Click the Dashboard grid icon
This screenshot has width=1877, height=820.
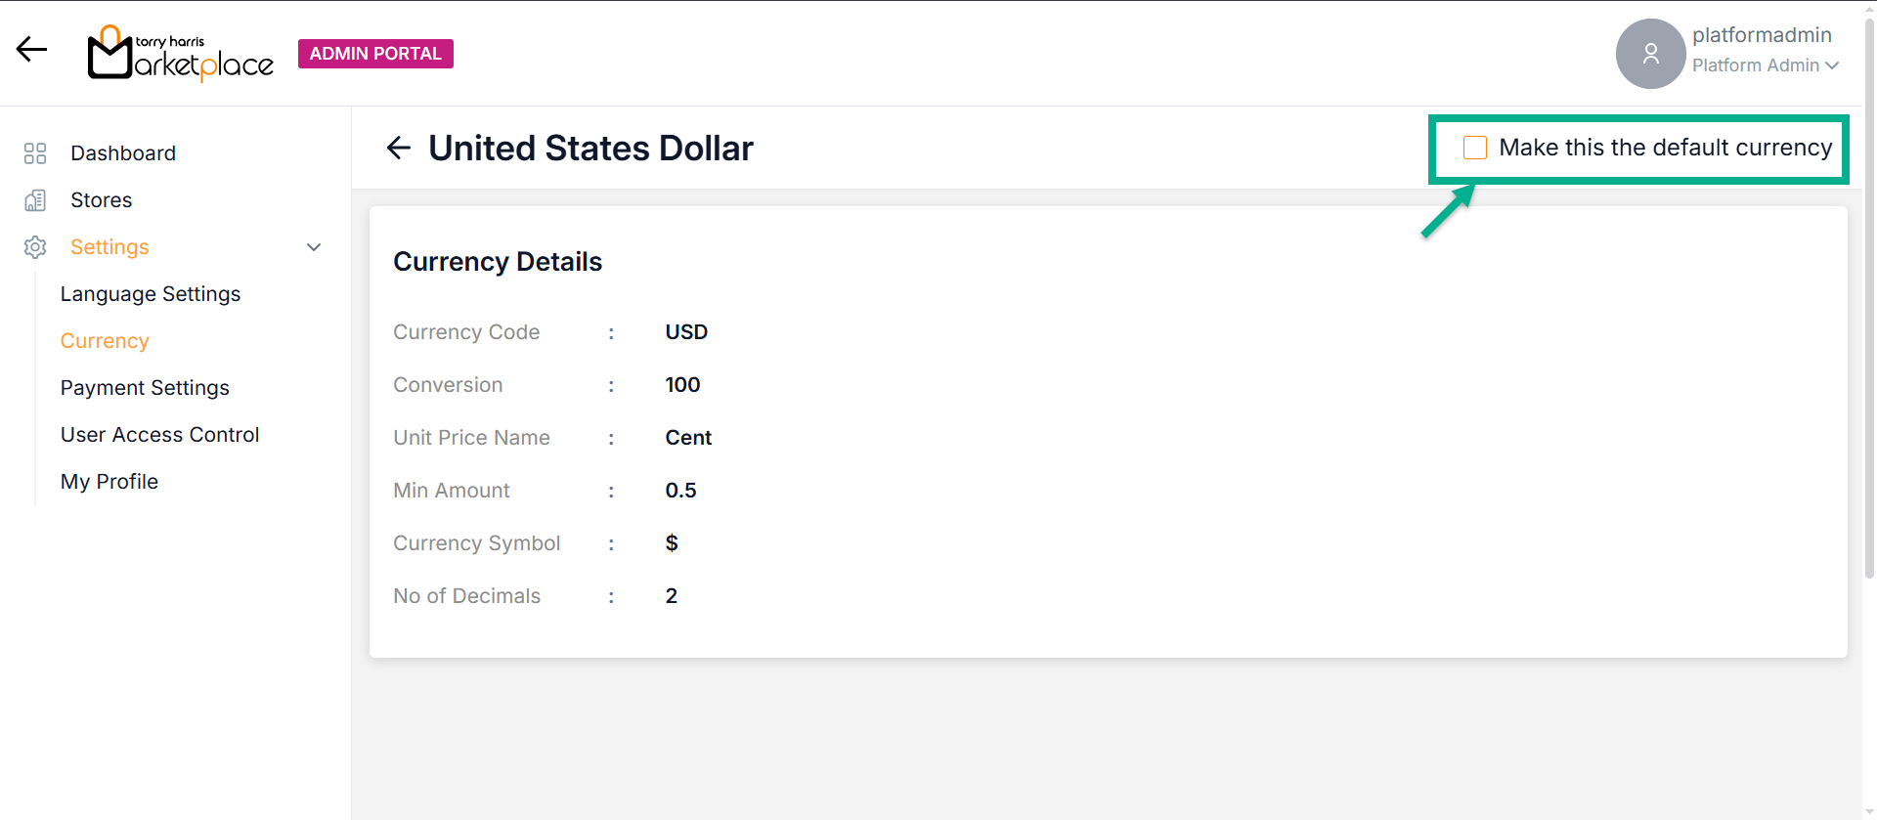[35, 153]
